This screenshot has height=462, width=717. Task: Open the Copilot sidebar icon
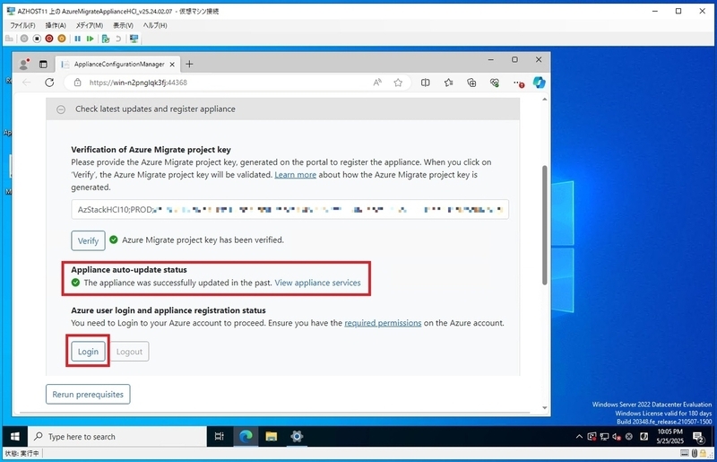point(540,83)
